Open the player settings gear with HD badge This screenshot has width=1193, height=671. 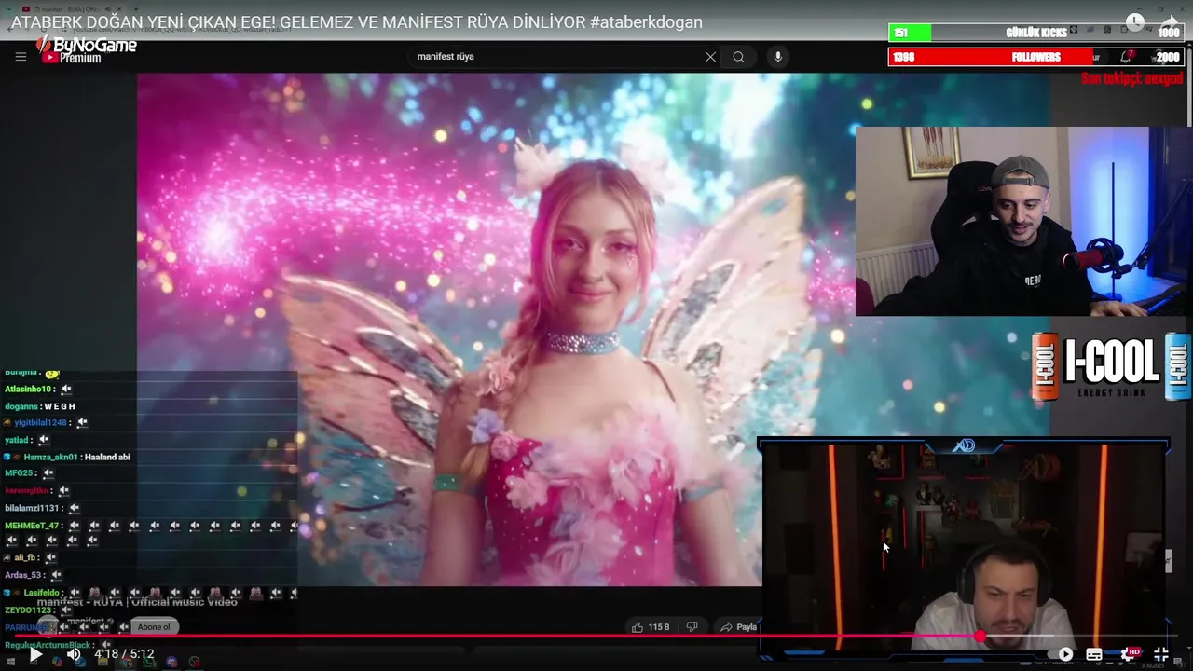tap(1129, 654)
